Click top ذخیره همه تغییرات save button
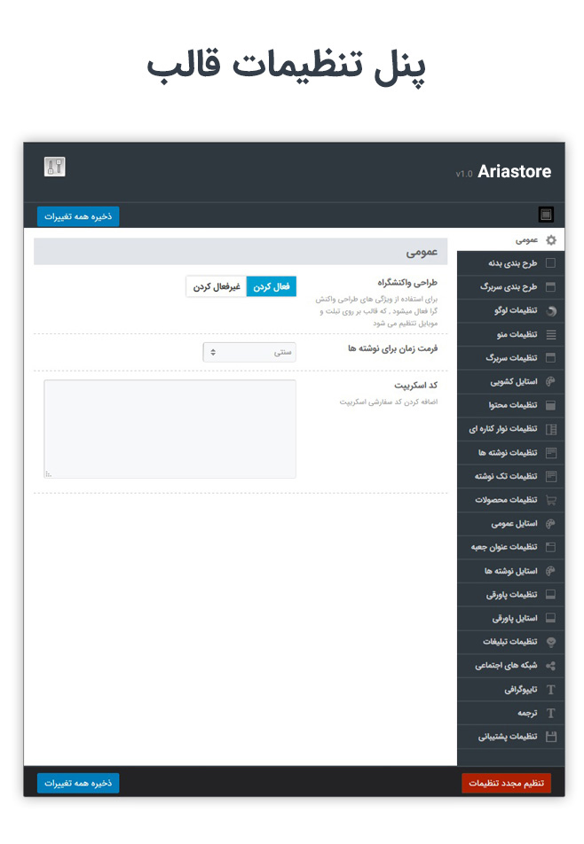The height and width of the screenshot is (844, 584). 78,216
